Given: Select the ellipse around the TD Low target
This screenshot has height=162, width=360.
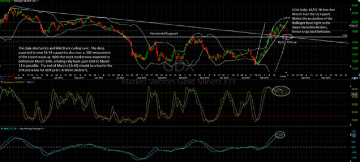Looking at the screenshot, I should tap(287, 36).
